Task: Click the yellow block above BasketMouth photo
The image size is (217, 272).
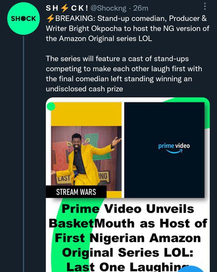Action: [86, 114]
